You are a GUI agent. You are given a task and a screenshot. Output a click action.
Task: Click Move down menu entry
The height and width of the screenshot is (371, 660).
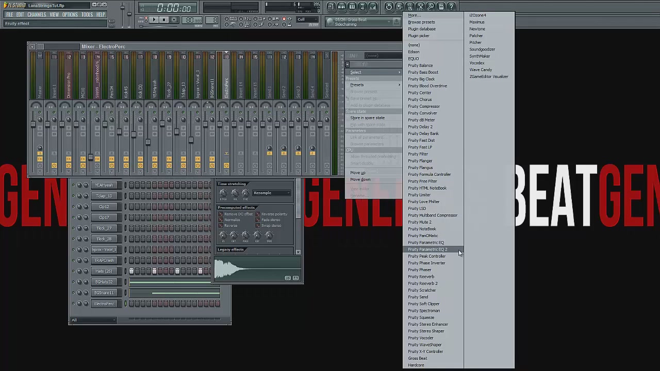[x=360, y=179]
